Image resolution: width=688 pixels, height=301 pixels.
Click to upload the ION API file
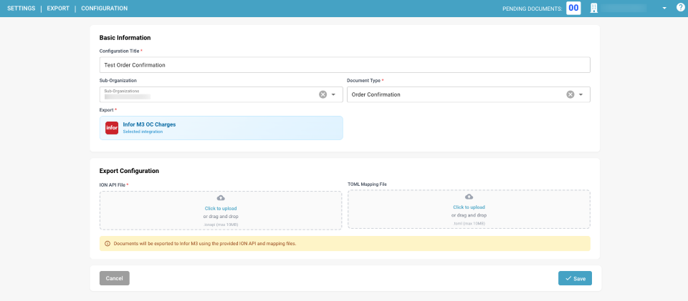pyautogui.click(x=221, y=209)
